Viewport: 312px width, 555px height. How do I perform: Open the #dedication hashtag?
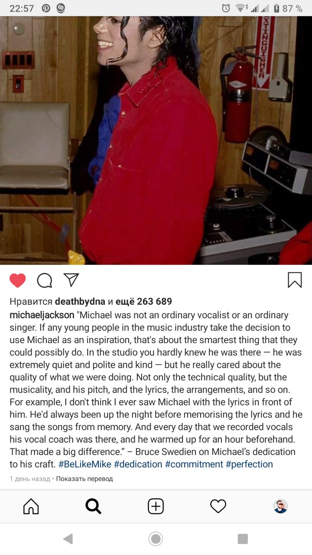pyautogui.click(x=138, y=464)
